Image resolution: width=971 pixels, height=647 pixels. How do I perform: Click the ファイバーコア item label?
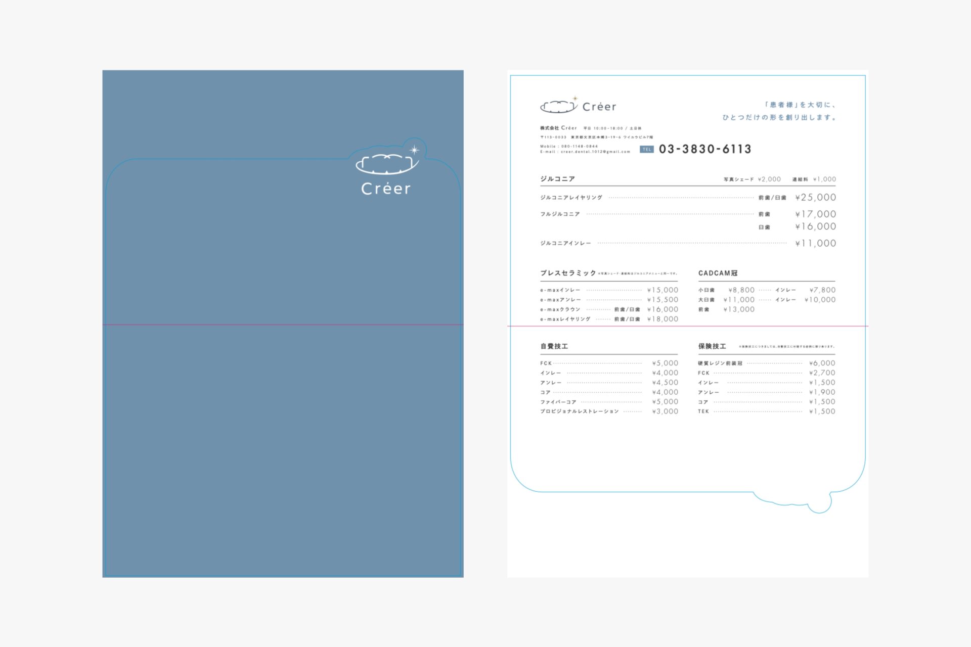pos(558,402)
